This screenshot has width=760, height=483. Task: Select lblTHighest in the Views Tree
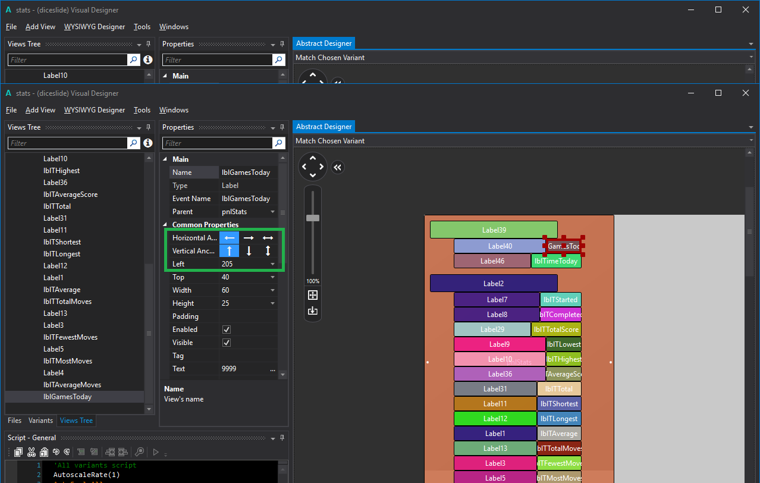pos(61,171)
